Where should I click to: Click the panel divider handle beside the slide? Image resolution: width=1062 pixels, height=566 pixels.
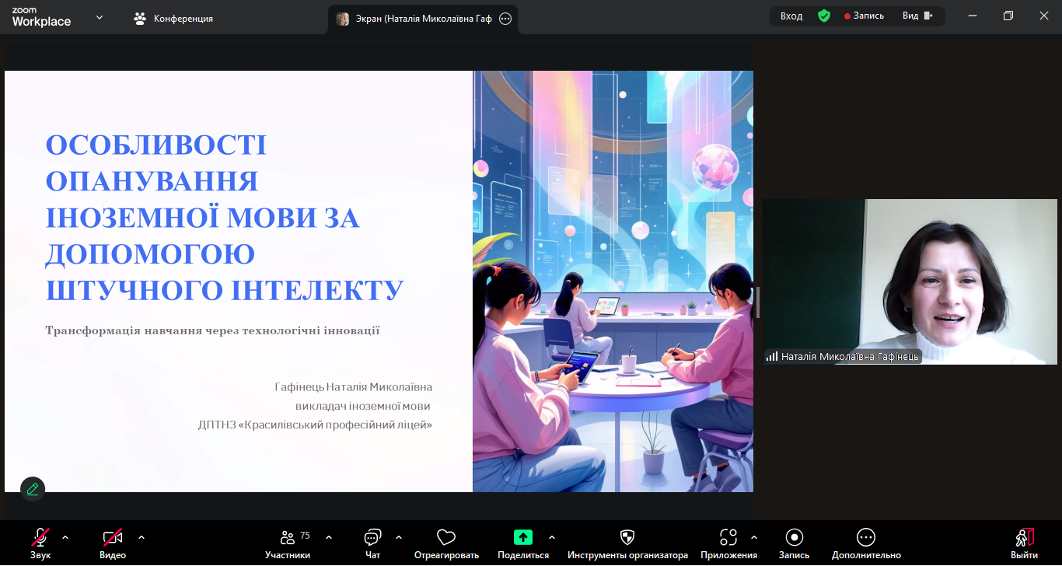(x=758, y=302)
